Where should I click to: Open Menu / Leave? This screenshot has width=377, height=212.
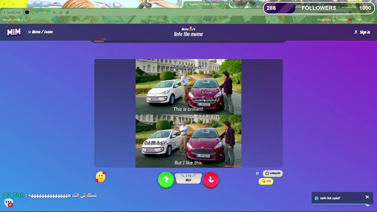(40, 32)
